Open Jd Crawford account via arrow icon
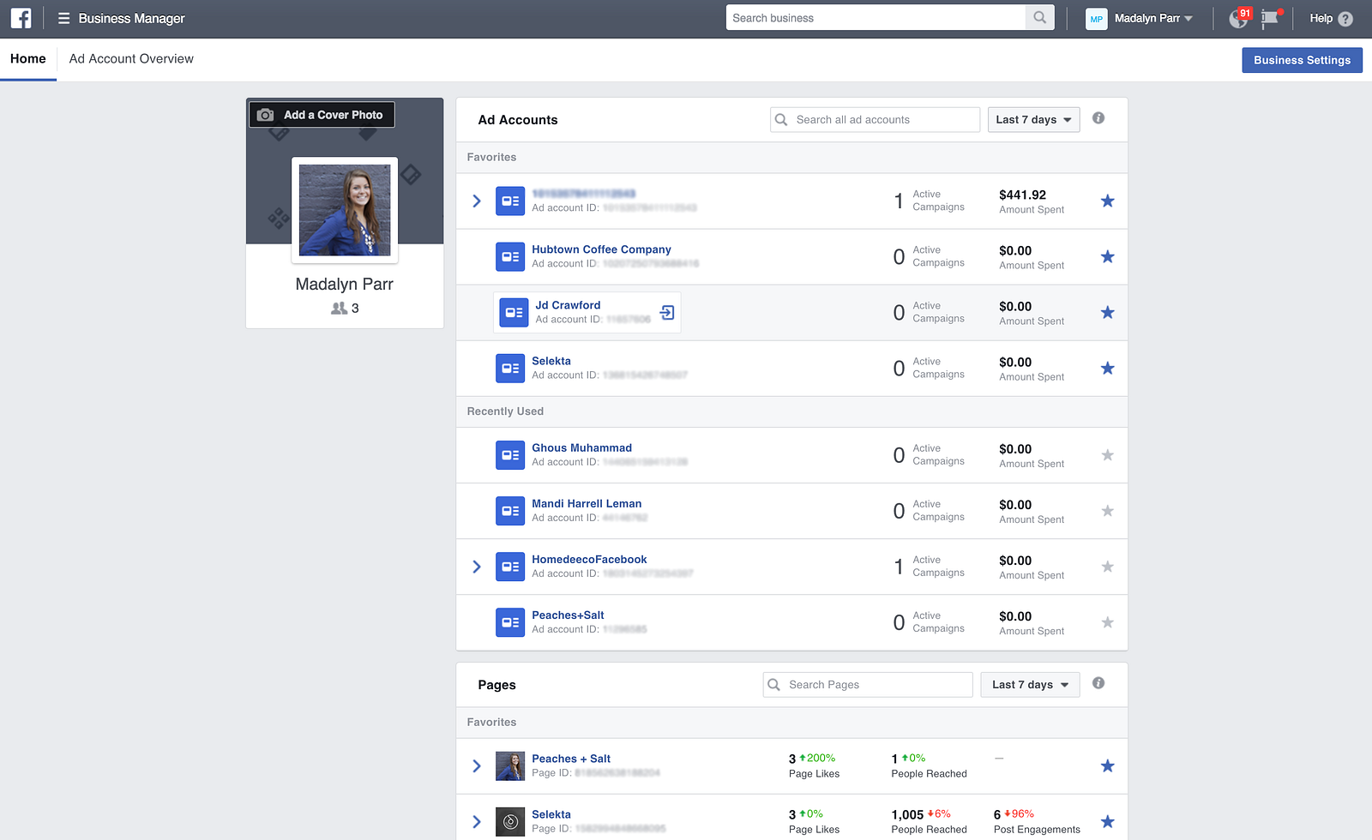Viewport: 1372px width, 840px height. tap(667, 313)
